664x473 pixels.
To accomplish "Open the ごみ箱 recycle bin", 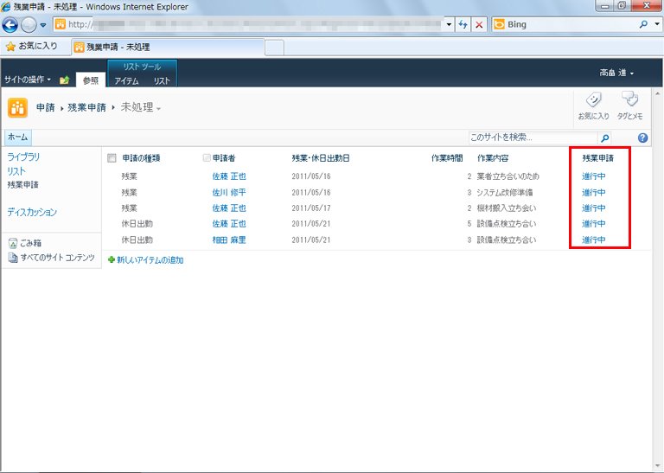I will coord(25,243).
